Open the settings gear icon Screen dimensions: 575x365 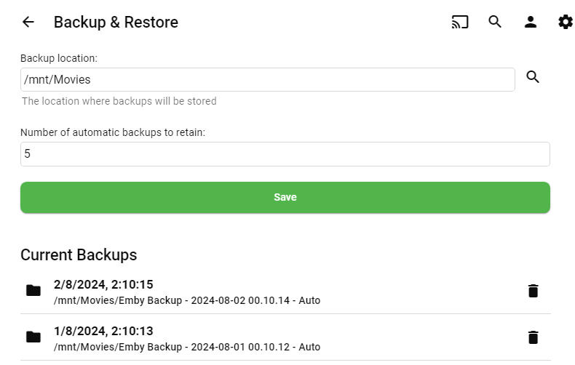click(566, 22)
